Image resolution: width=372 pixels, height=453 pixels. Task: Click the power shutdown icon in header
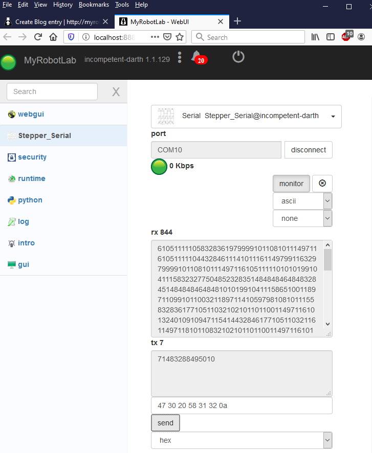238,57
